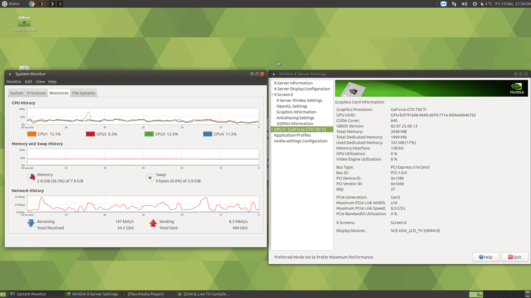This screenshot has height=298, width=531.
Task: Open the Plex arrow launcher icon
Action: point(60,4)
